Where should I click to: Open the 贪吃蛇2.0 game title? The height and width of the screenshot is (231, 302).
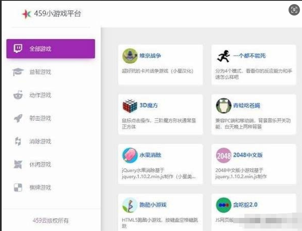pos(245,205)
